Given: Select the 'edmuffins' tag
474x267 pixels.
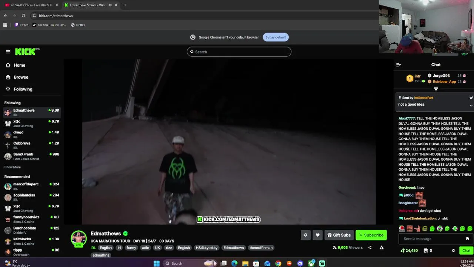Looking at the screenshot, I should (101, 255).
